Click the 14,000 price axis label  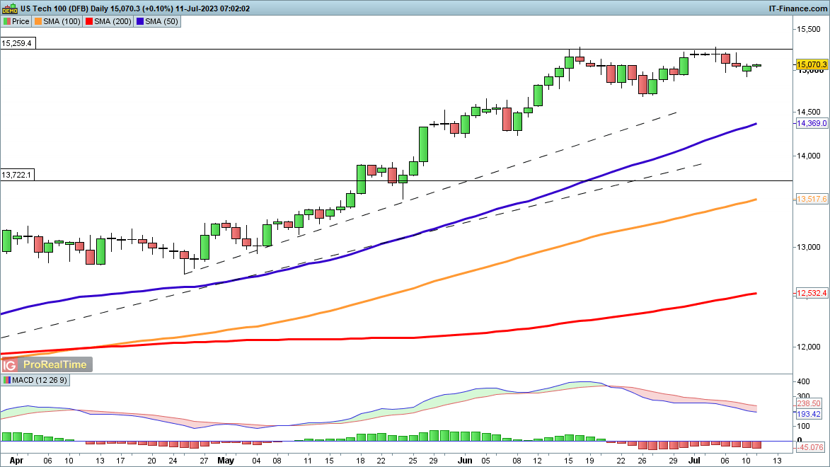point(809,156)
